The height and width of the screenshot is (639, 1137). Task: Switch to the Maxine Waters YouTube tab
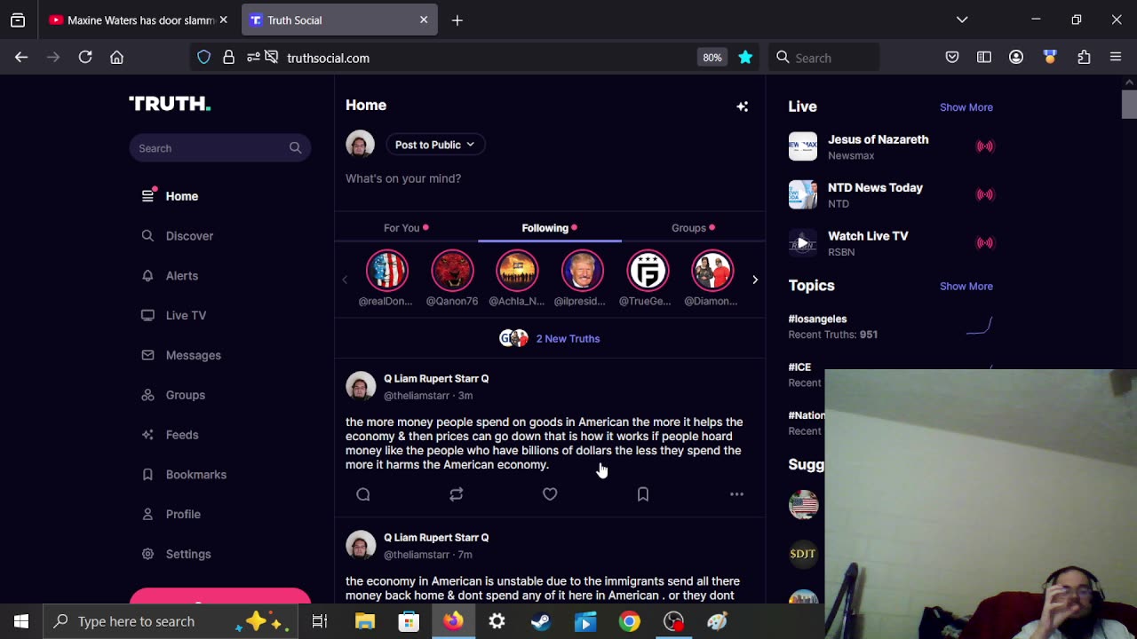132,20
